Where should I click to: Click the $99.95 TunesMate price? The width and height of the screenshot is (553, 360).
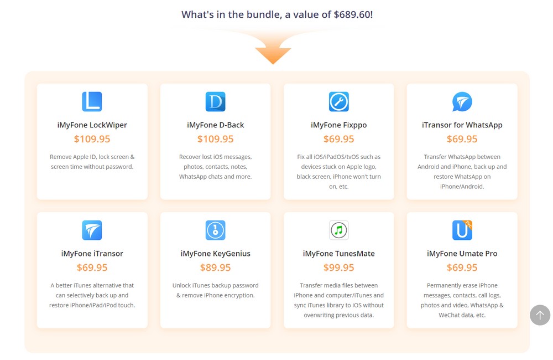coord(338,268)
